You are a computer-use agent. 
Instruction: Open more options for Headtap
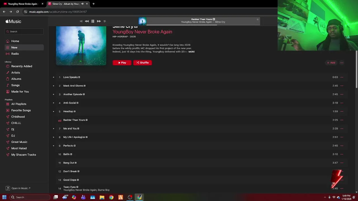342,111
